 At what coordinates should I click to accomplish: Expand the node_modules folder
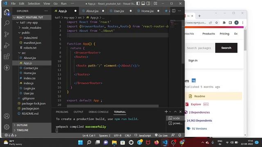(32, 28)
